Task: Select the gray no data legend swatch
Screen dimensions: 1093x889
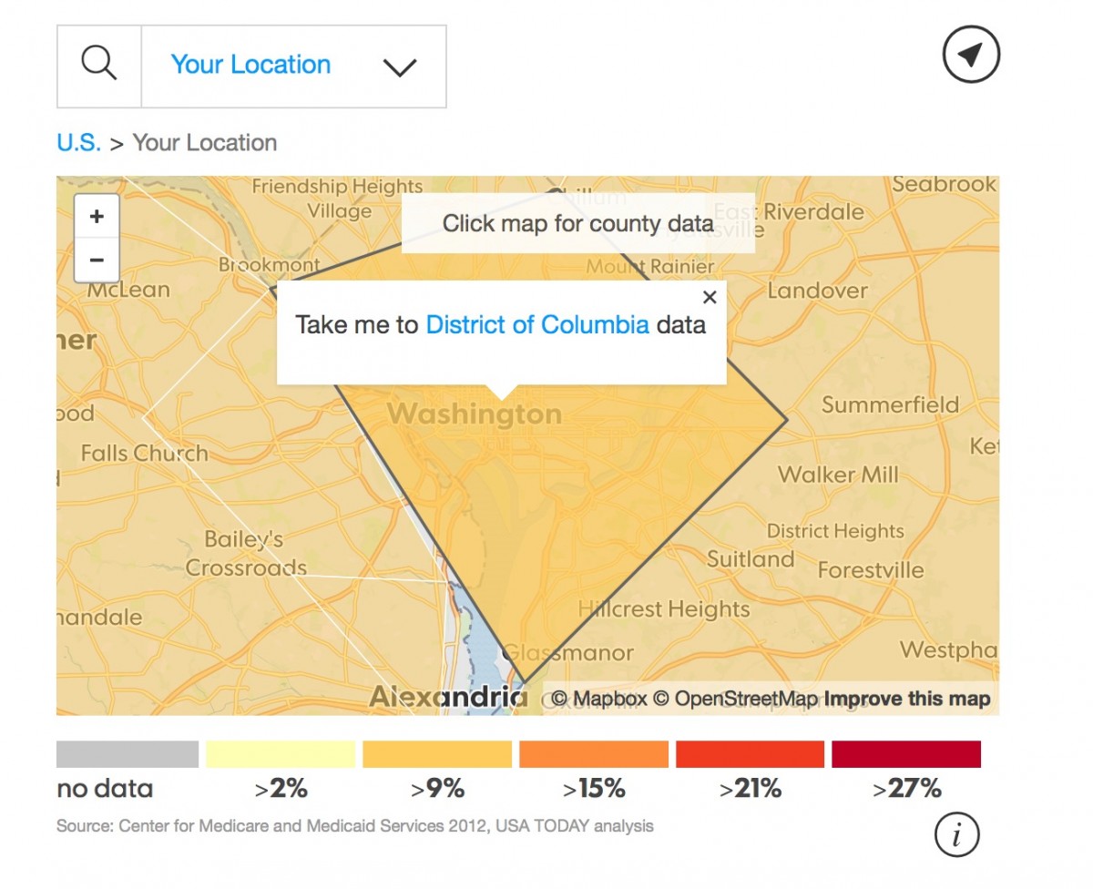Action: pos(128,754)
